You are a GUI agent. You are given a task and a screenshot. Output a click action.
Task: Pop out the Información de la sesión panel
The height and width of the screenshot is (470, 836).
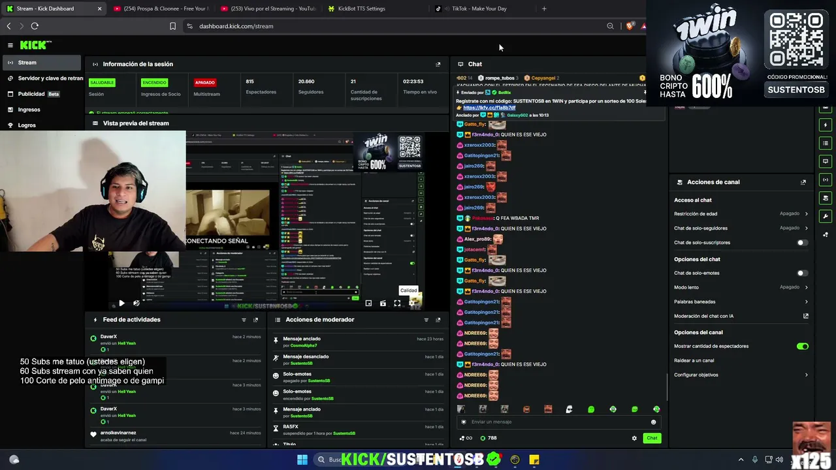(438, 64)
